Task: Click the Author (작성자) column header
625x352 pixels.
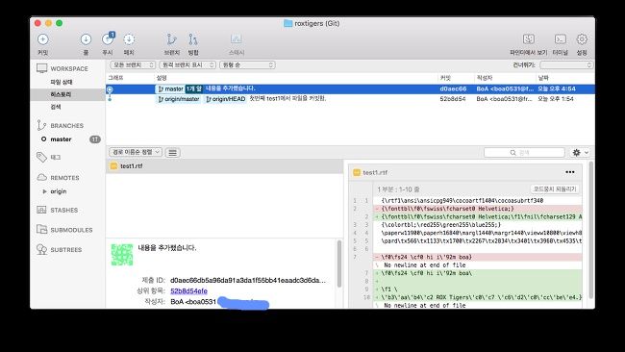Action: 485,78
